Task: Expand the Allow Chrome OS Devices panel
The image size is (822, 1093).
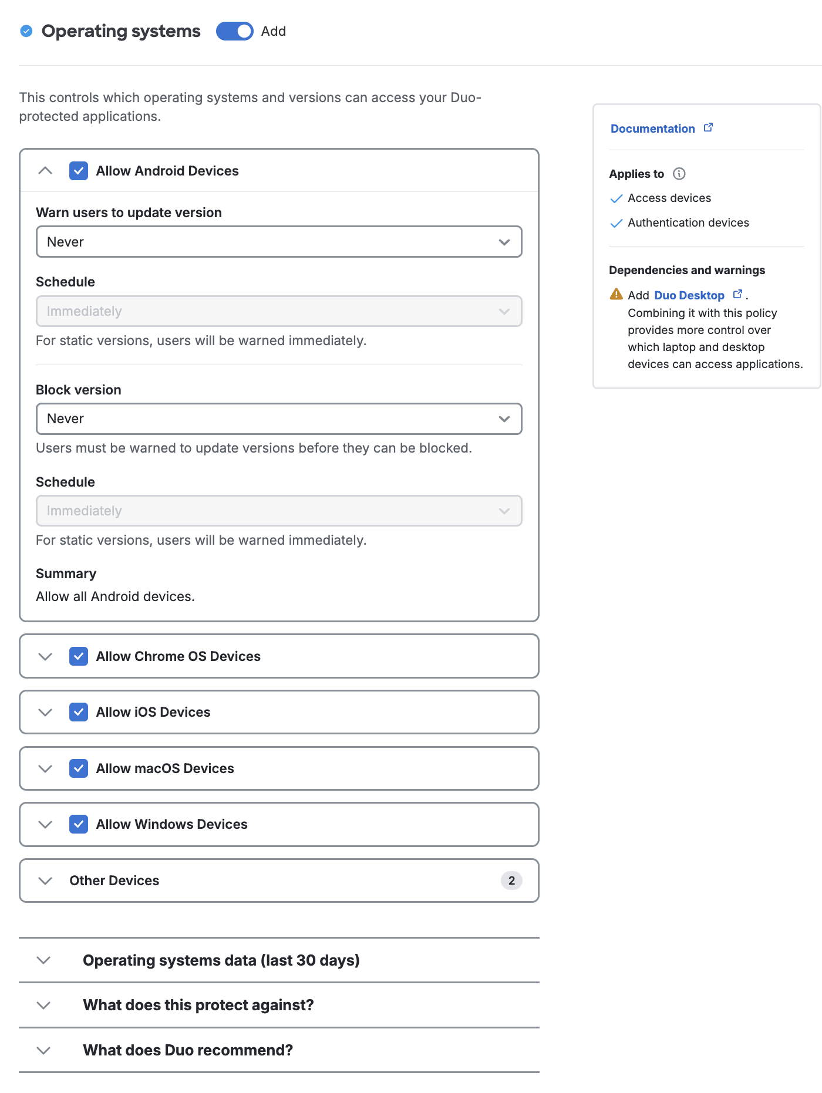Action: (45, 656)
